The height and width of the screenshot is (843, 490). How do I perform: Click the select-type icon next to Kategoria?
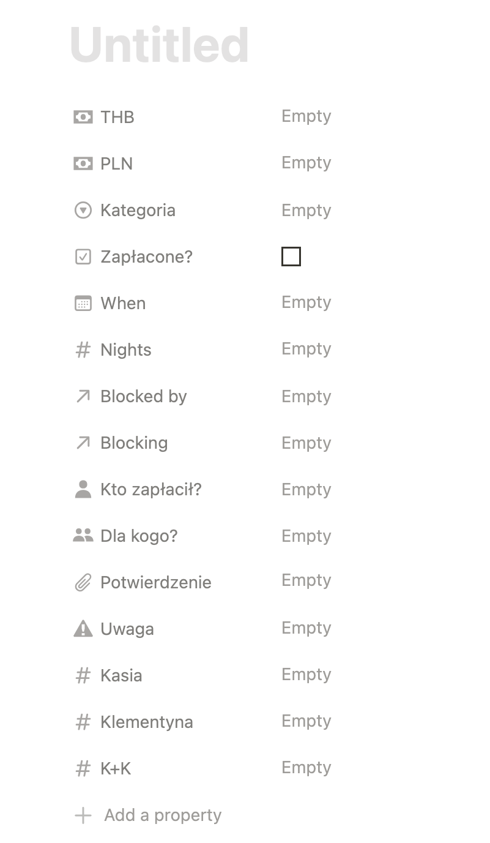(x=83, y=210)
